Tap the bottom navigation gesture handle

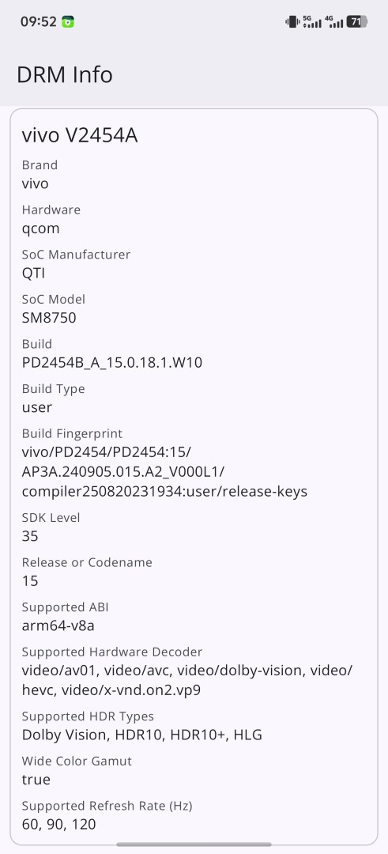(194, 845)
